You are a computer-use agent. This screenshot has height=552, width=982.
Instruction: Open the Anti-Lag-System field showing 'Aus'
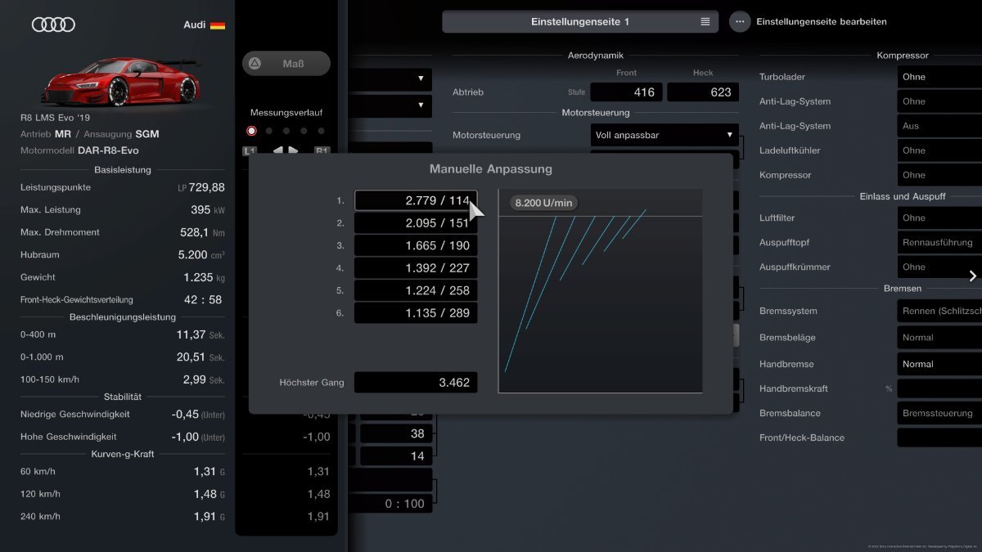point(939,126)
